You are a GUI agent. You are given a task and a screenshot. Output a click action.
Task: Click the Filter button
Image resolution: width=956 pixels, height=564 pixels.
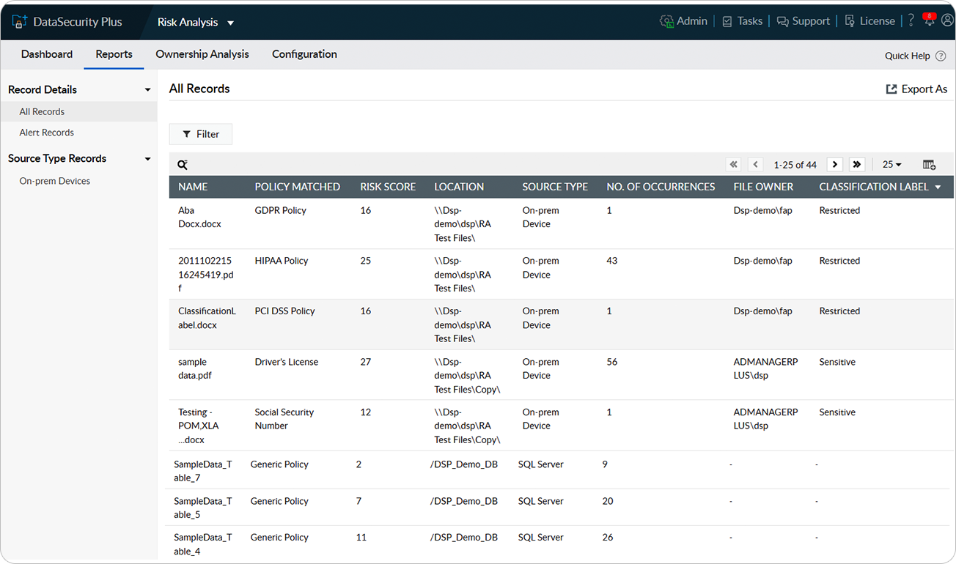pyautogui.click(x=201, y=134)
